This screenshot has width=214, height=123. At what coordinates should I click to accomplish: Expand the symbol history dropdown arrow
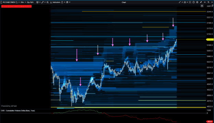[x=19, y=2]
